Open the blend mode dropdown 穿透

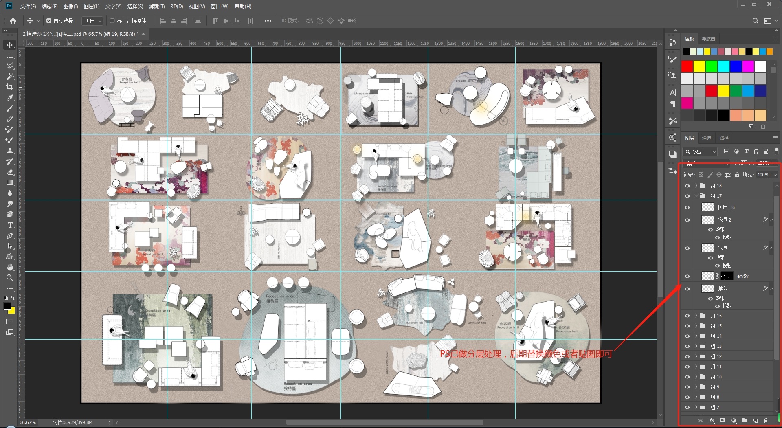[707, 164]
